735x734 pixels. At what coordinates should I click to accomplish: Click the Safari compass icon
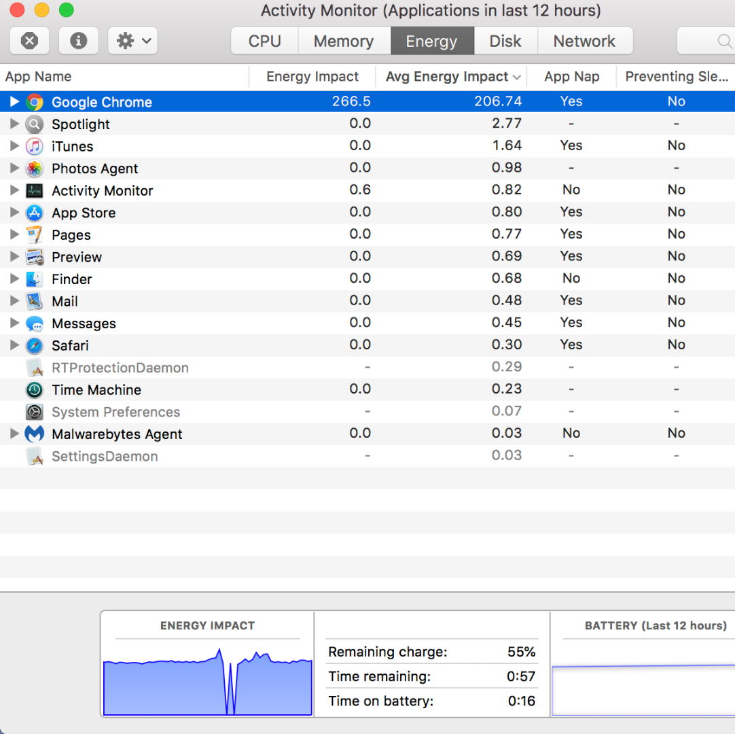coord(35,345)
